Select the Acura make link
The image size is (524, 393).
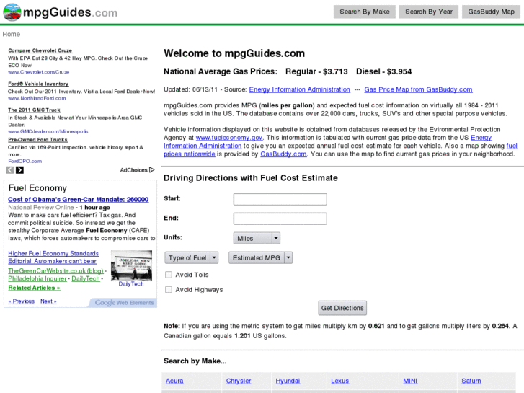coord(174,381)
